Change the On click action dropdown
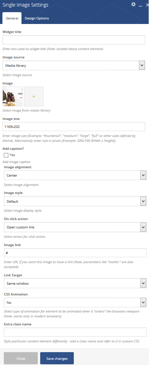149x365 pixels. pos(75,227)
